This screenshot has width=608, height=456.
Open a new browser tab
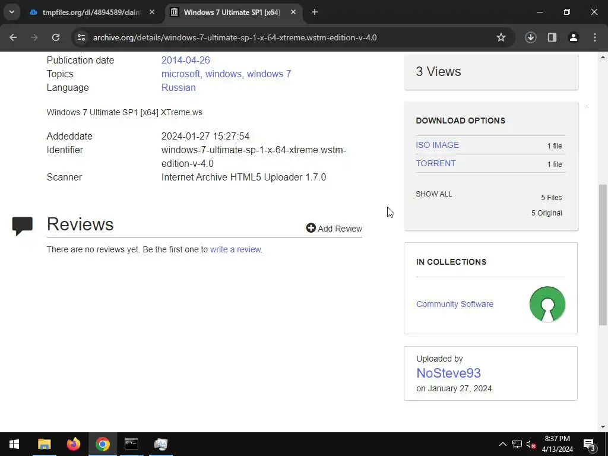[x=315, y=12]
